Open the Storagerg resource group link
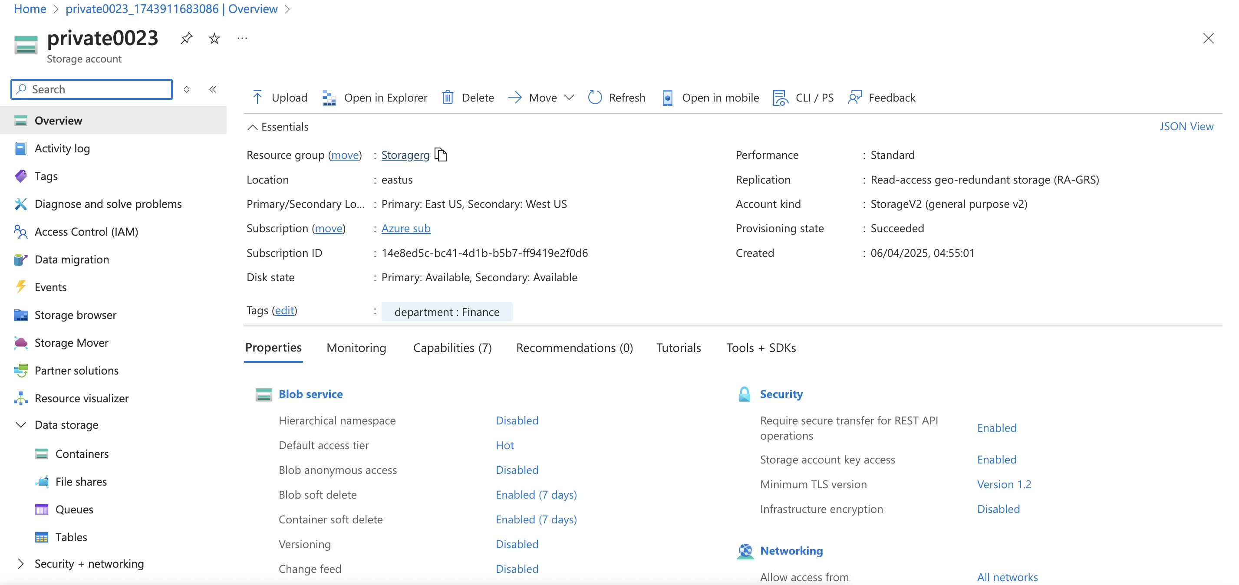This screenshot has height=585, width=1239. [405, 155]
